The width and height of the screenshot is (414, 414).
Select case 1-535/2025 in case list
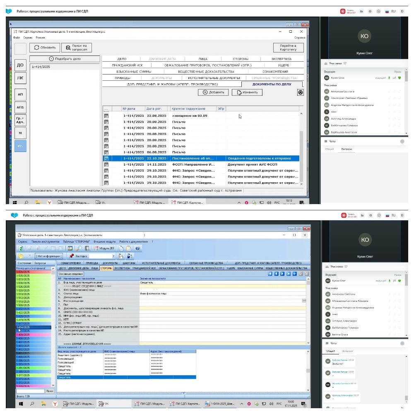33,276
